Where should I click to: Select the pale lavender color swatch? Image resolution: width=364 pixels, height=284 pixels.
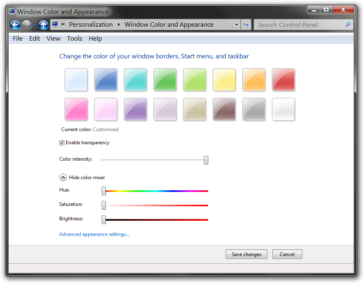165,109
